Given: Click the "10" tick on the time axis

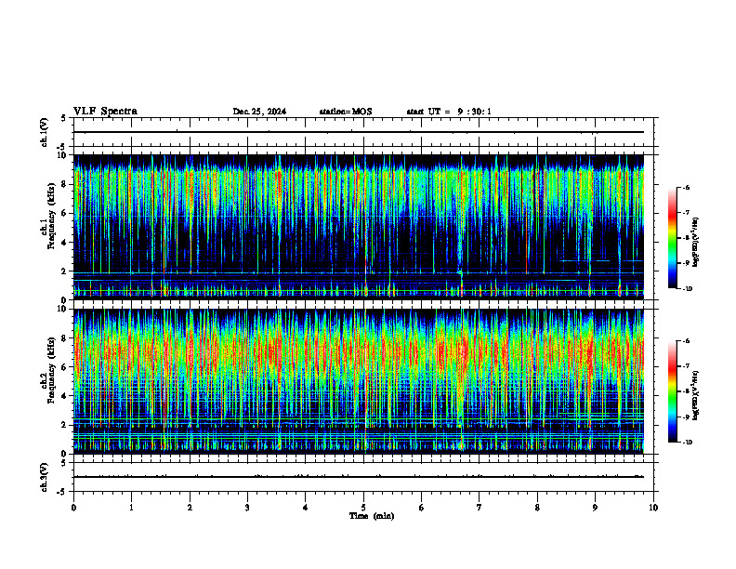Looking at the screenshot, I should [653, 508].
